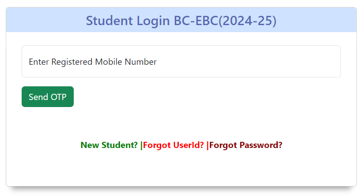Select the dark red Forgot Password link
This screenshot has height=196, width=363.
coord(246,145)
